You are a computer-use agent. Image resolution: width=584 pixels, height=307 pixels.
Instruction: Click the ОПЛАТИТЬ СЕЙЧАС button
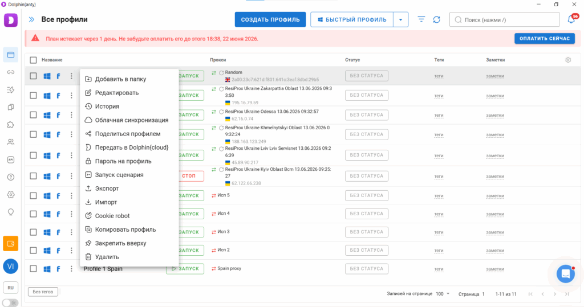[545, 38]
